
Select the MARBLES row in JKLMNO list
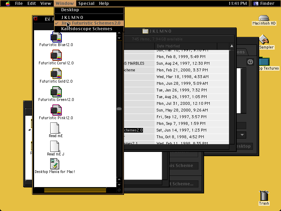(176, 63)
